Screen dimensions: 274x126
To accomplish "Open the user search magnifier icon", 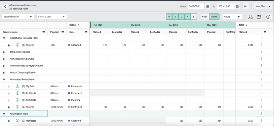I will pos(250,17).
